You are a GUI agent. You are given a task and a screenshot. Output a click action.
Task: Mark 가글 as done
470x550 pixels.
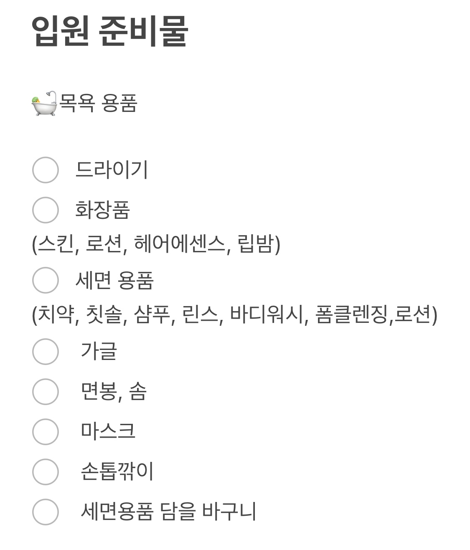pos(45,351)
